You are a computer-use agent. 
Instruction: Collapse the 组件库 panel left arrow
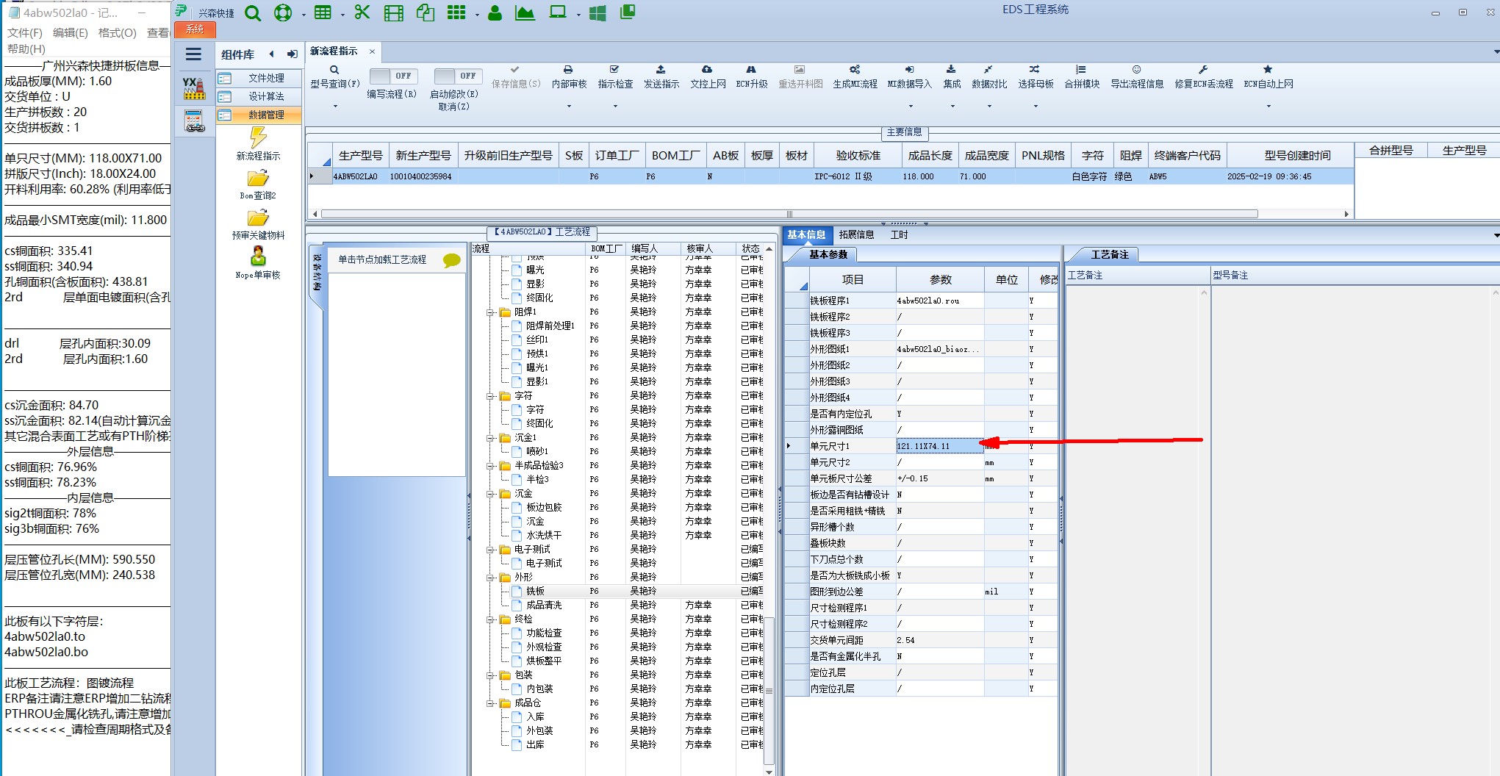point(272,54)
